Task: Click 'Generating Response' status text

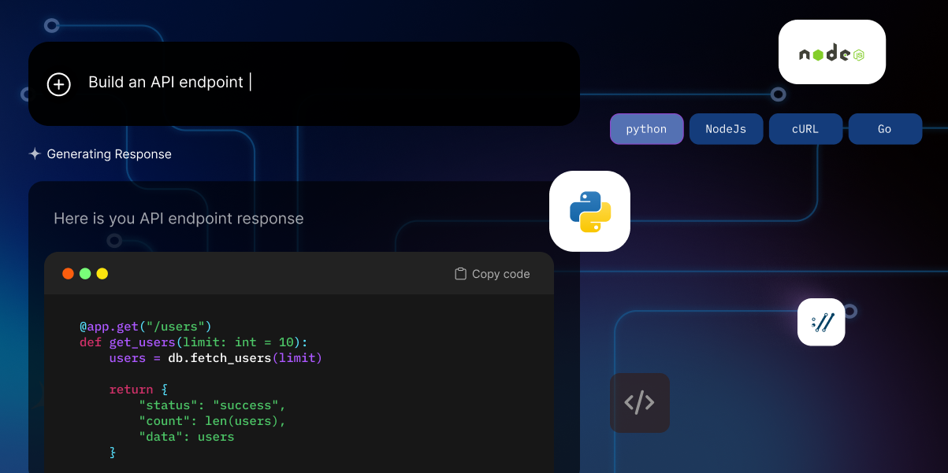Action: click(x=109, y=154)
